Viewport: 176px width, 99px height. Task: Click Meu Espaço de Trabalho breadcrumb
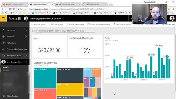(40, 18)
